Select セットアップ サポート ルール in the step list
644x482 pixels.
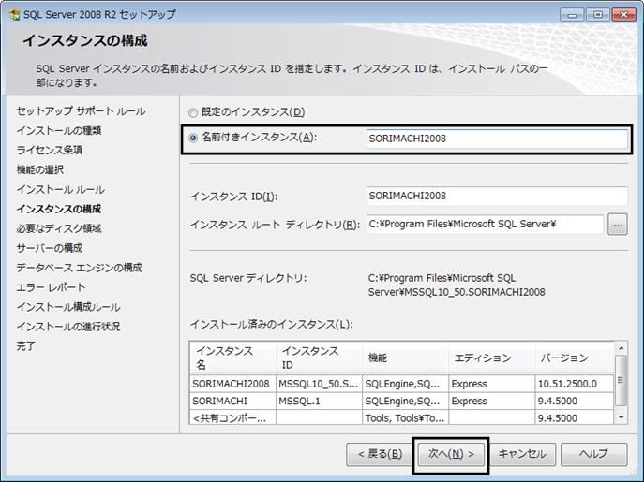pyautogui.click(x=81, y=111)
